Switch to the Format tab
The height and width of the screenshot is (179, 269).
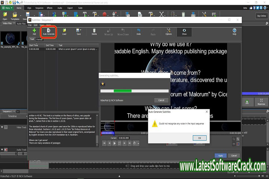[39, 39]
